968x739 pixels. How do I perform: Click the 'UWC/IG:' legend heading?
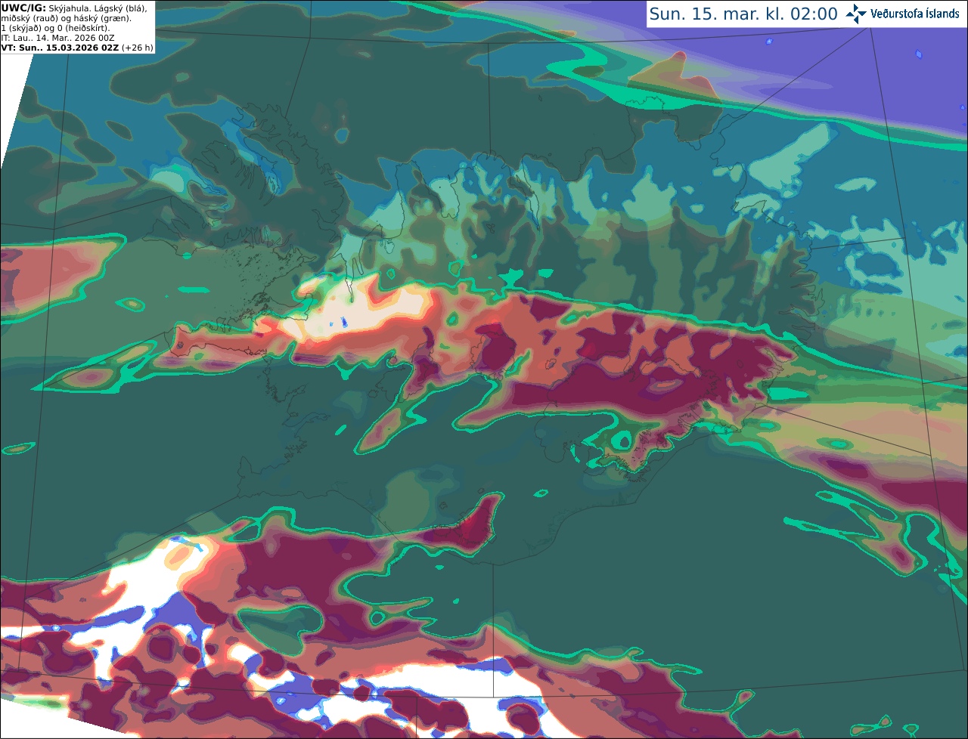point(23,8)
